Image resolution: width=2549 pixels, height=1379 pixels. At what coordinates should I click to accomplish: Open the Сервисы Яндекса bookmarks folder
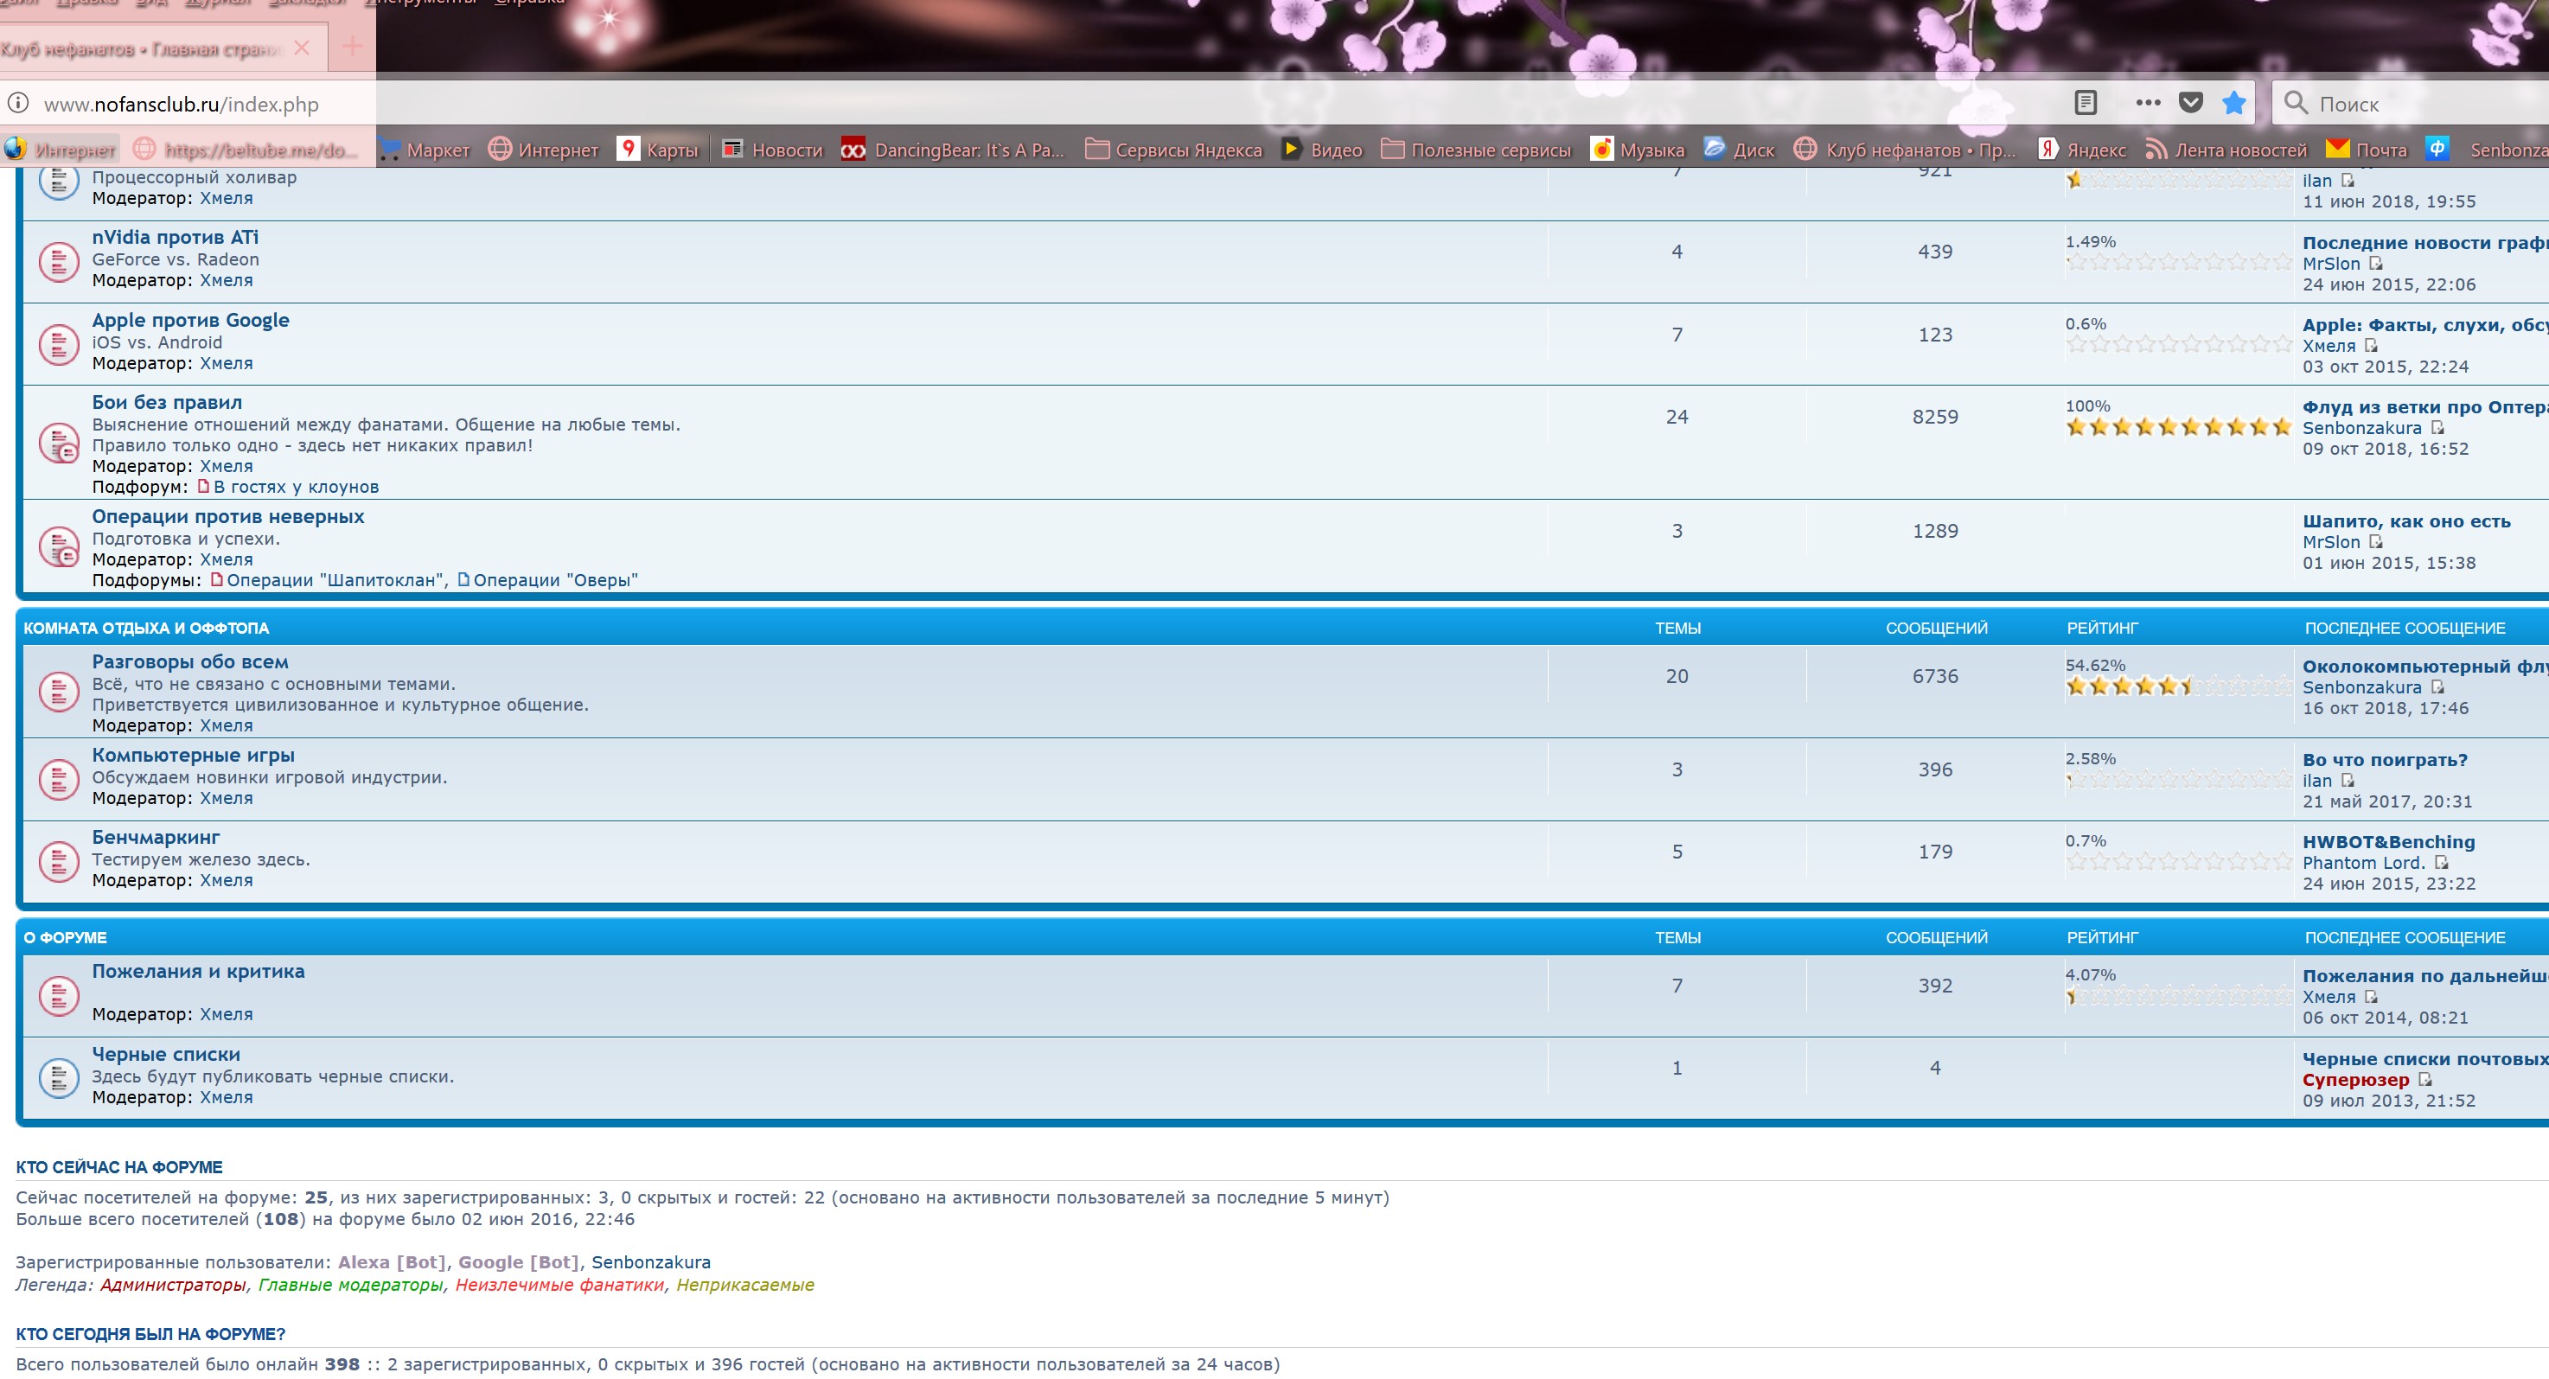(x=1173, y=150)
